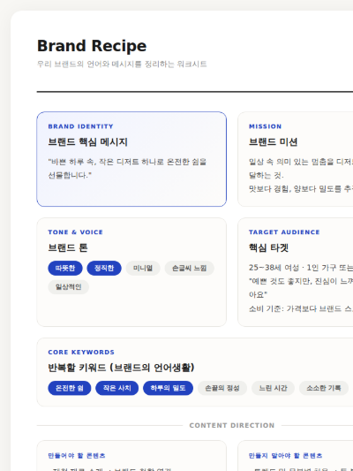Open the 만들어야 할 콘텐츠 card
This screenshot has height=471, width=353.
(131, 456)
